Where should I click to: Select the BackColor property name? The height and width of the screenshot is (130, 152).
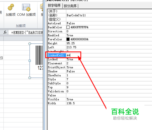point(55,27)
